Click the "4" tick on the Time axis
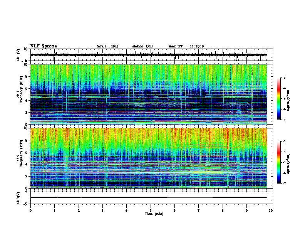The image size is (305, 236). (127, 211)
